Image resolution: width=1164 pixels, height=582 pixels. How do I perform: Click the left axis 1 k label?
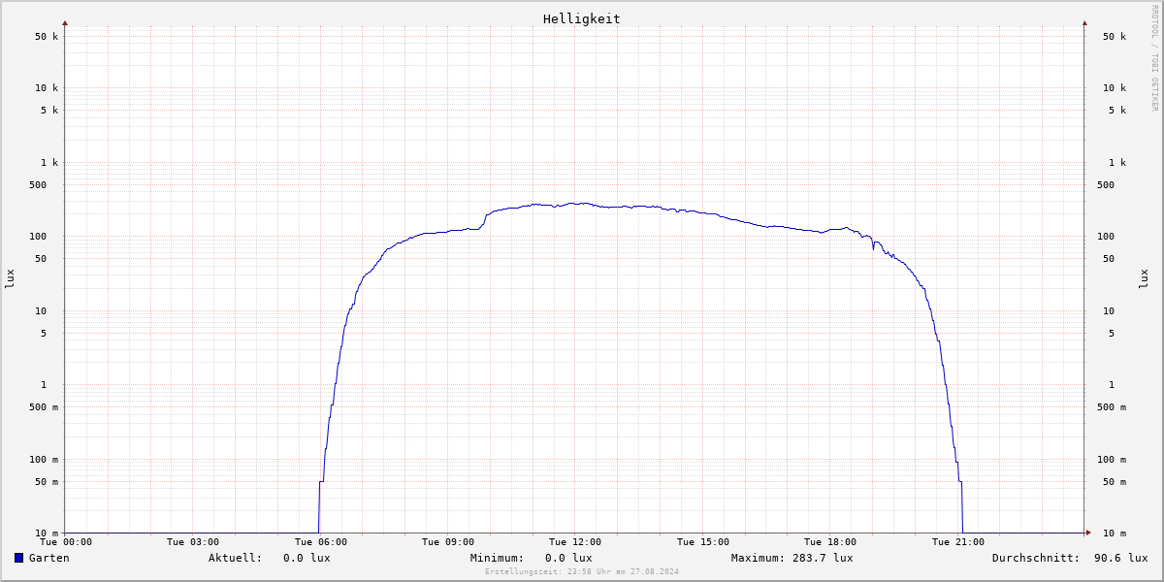pyautogui.click(x=49, y=163)
